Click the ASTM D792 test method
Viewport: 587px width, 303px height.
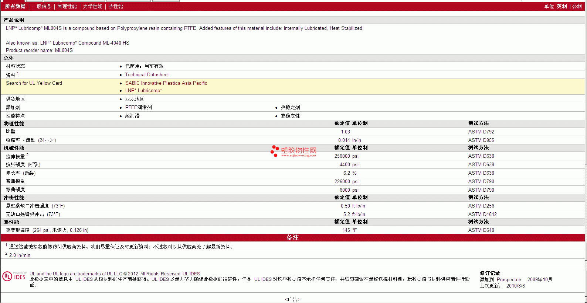click(x=481, y=132)
